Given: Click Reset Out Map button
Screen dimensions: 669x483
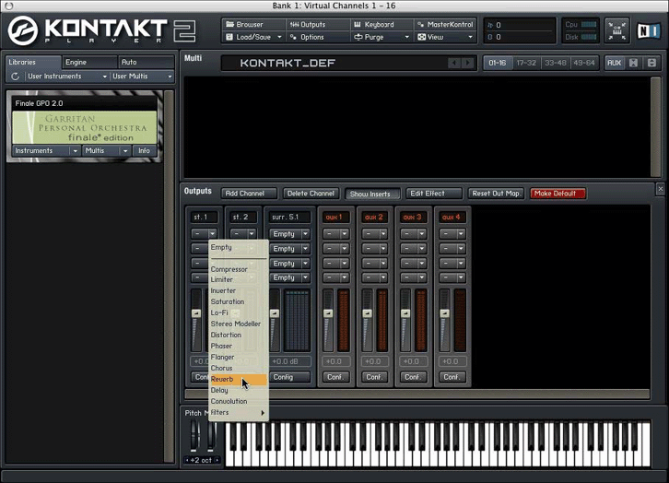Looking at the screenshot, I should tap(496, 194).
